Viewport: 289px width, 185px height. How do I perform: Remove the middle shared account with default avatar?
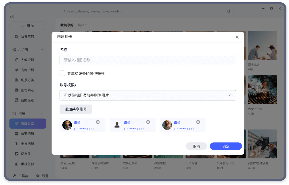pos(148,122)
